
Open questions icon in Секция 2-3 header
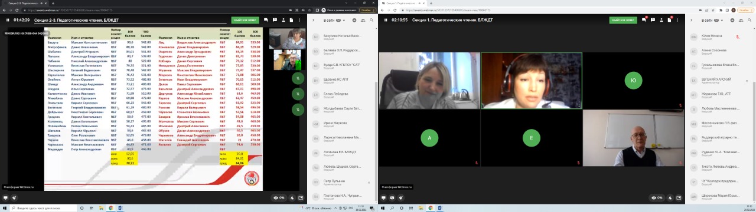[x=274, y=20]
